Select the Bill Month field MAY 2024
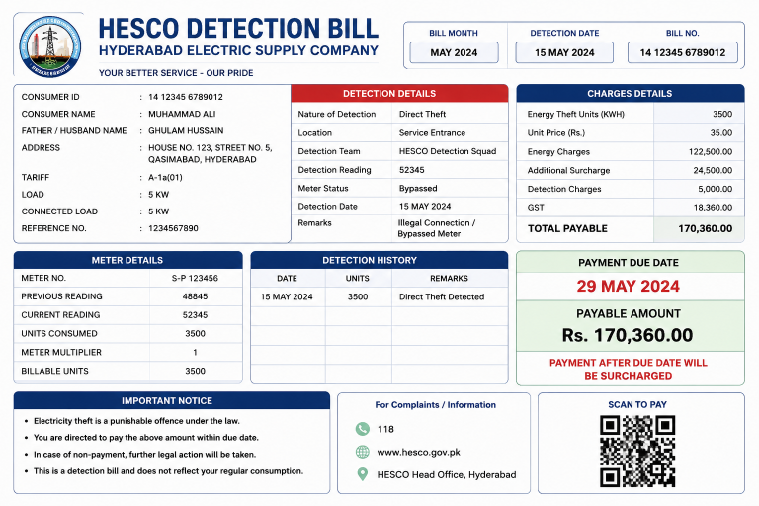Viewport: 759px width, 506px height. point(454,52)
